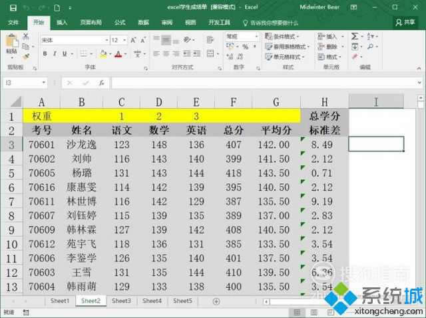Click the new document icon in quick access toolbar
The image size is (426, 318).
coord(57,8)
